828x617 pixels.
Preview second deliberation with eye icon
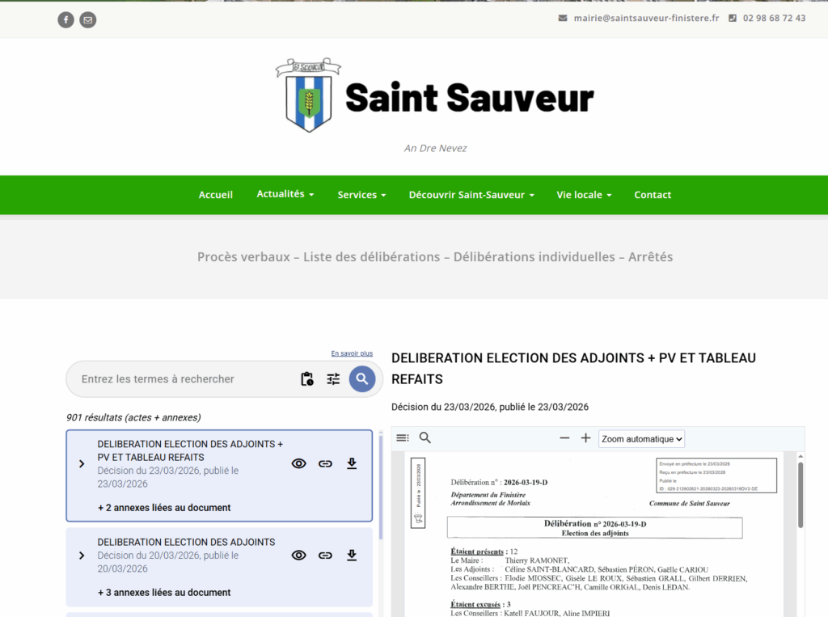(299, 555)
